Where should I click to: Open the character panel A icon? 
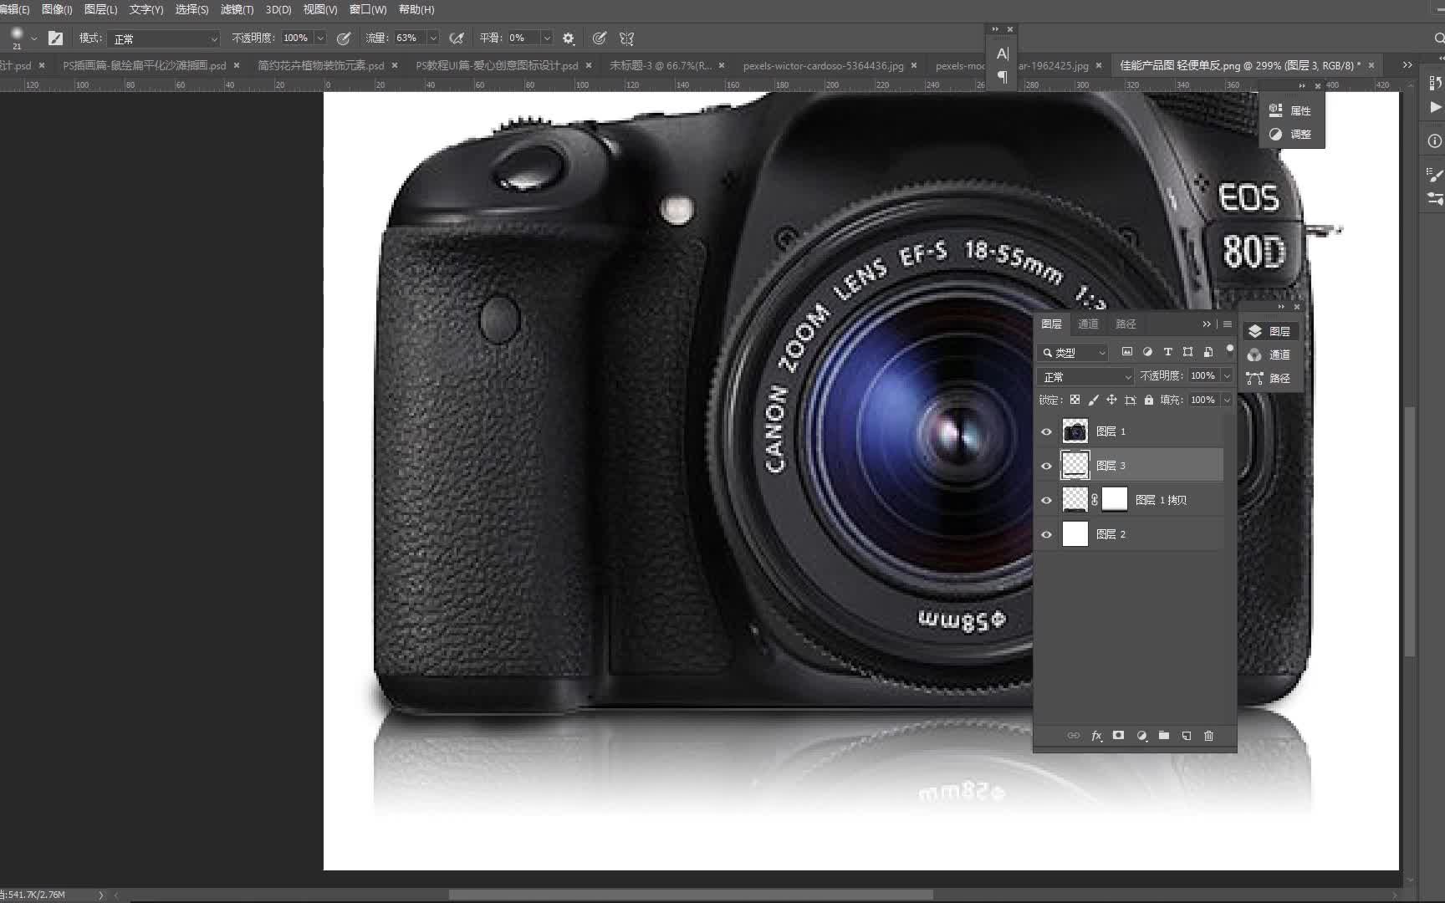pyautogui.click(x=1003, y=54)
